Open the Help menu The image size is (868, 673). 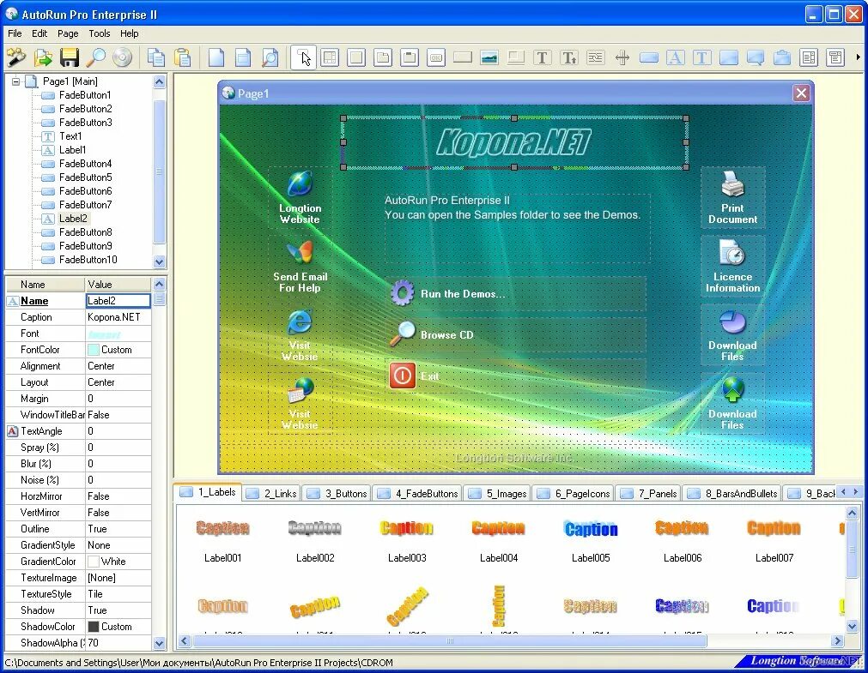tap(130, 33)
